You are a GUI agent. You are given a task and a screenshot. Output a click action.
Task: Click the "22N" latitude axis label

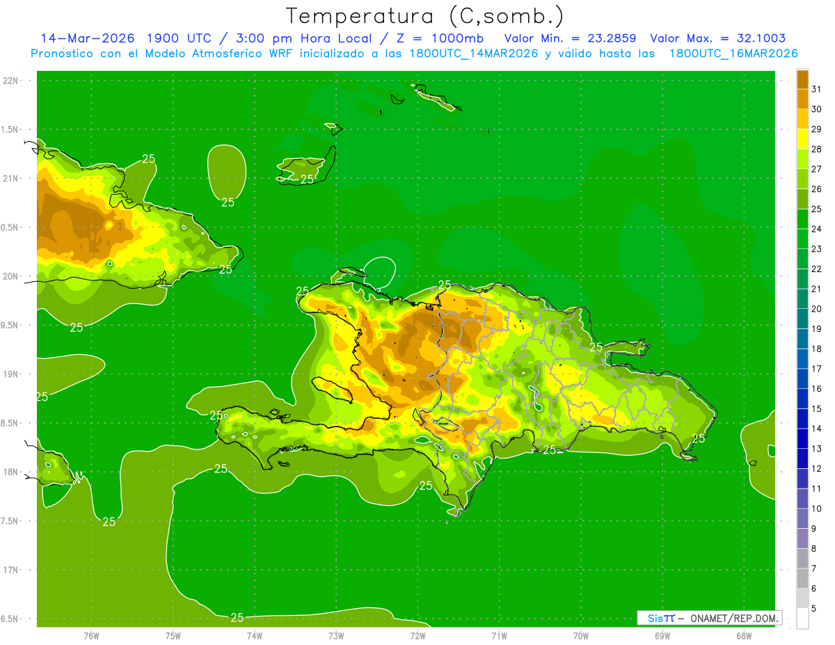pyautogui.click(x=12, y=80)
